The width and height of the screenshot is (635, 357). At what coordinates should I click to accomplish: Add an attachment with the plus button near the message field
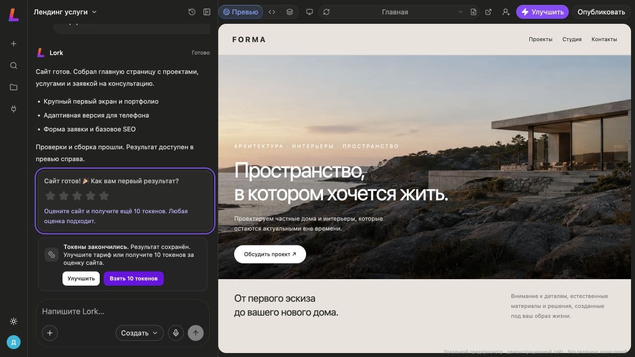(50, 333)
